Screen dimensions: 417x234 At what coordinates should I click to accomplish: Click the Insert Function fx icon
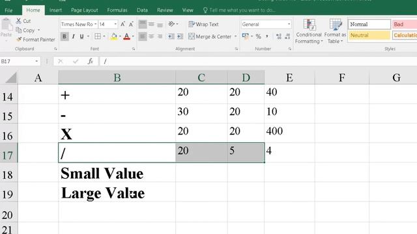coord(91,61)
